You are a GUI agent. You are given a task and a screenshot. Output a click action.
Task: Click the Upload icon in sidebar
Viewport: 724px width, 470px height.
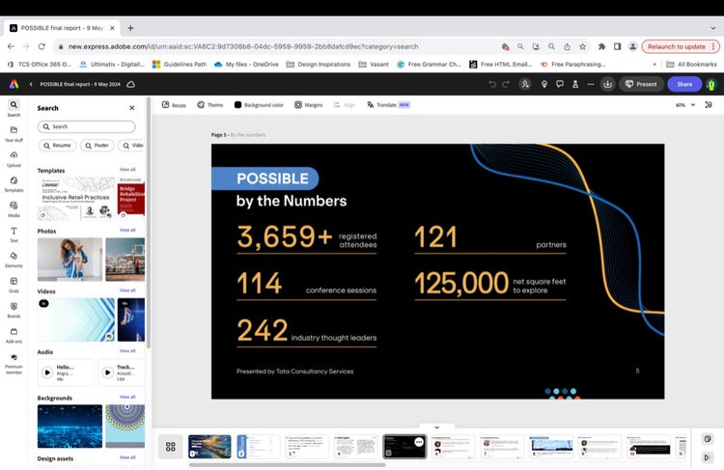(14, 157)
